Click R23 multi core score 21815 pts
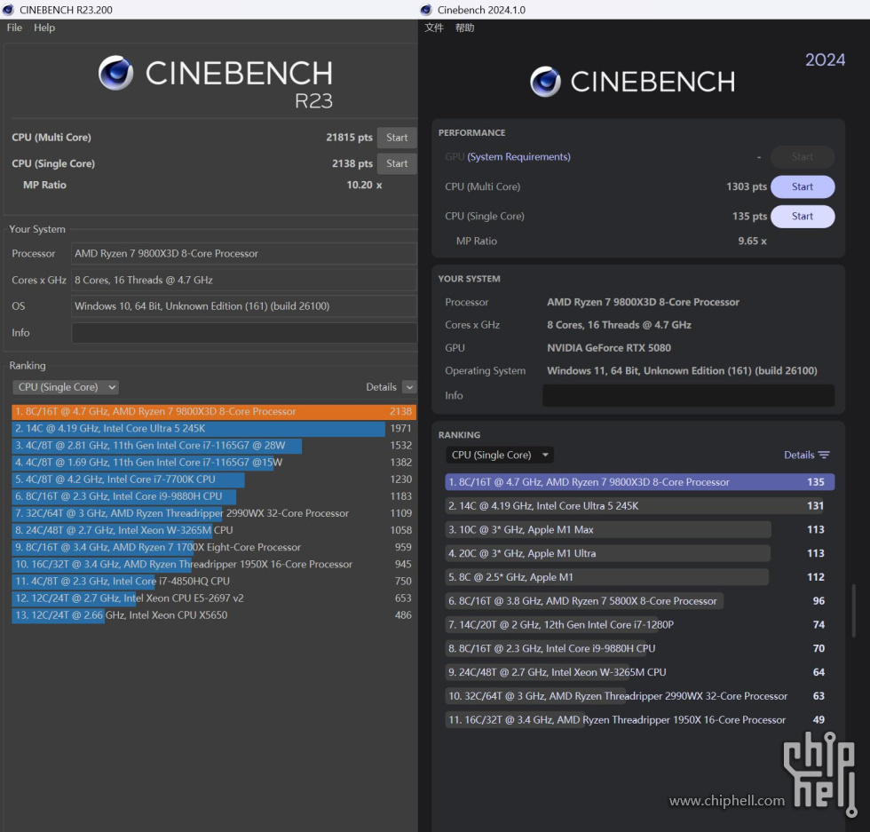870x832 pixels. pos(349,138)
